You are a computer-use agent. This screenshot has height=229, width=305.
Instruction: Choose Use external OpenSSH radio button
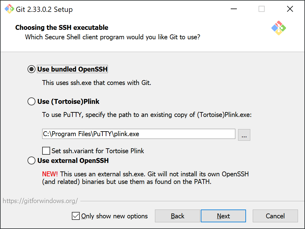(31, 160)
